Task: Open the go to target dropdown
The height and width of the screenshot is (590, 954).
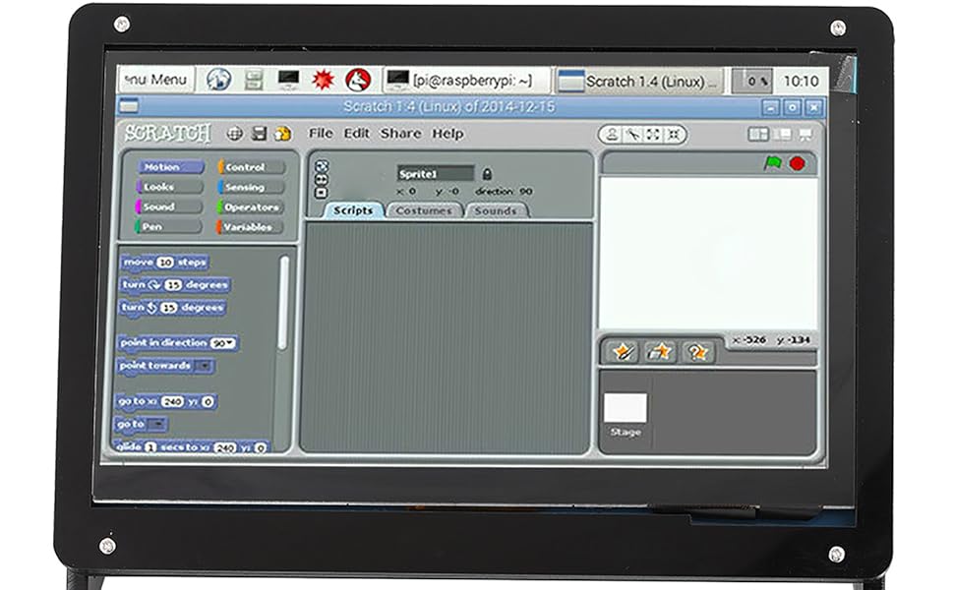Action: (x=157, y=424)
